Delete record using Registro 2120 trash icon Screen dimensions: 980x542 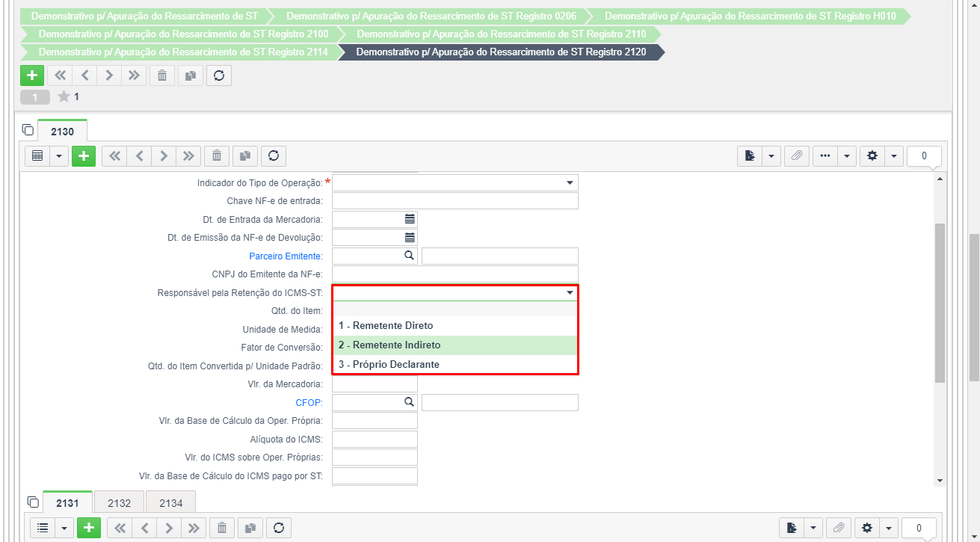coord(162,76)
